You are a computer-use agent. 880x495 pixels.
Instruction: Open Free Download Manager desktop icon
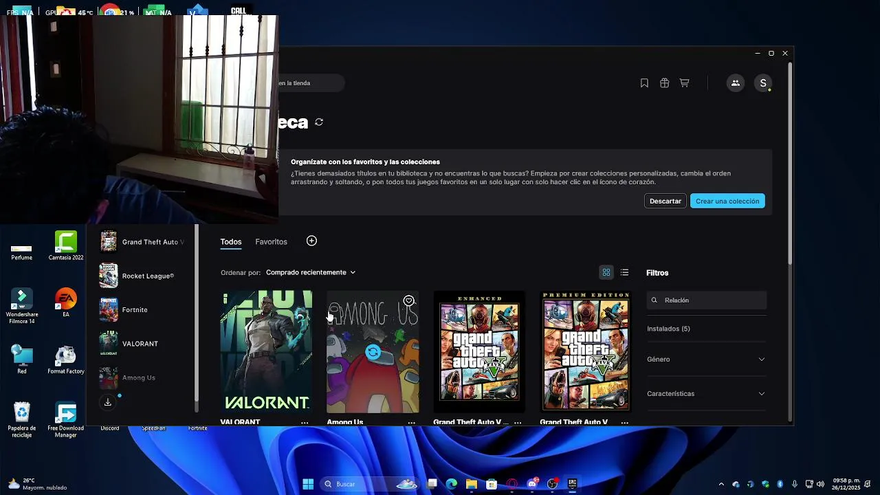point(66,420)
